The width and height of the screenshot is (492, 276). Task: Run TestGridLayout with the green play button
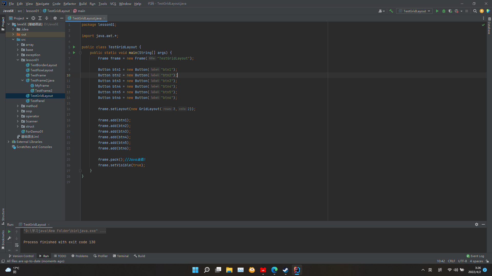tap(437, 11)
